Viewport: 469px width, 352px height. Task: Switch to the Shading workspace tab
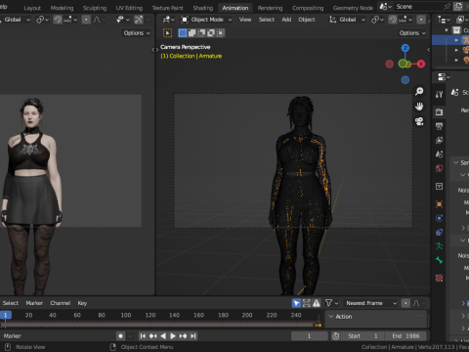(x=202, y=8)
